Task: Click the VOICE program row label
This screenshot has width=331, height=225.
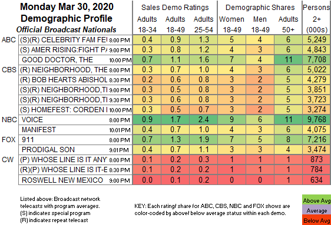Action: pos(75,120)
